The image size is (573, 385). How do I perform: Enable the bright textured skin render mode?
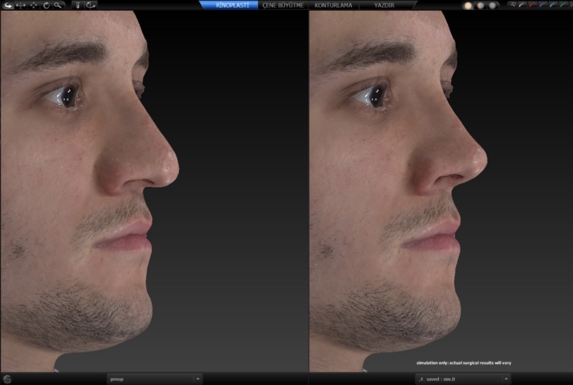[x=468, y=6]
